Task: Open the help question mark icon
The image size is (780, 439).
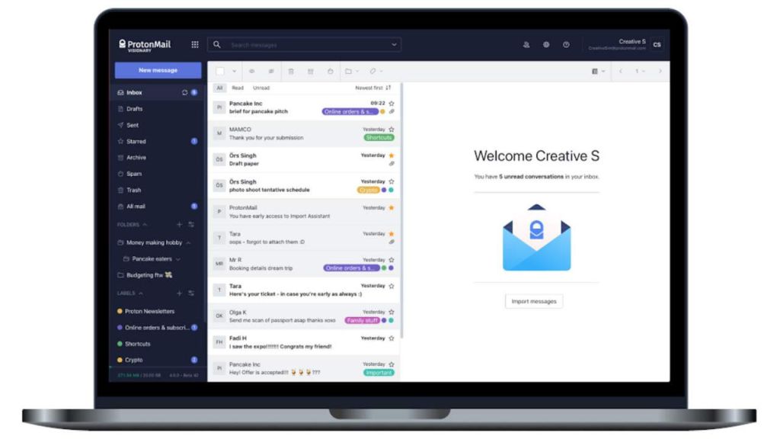Action: click(566, 45)
